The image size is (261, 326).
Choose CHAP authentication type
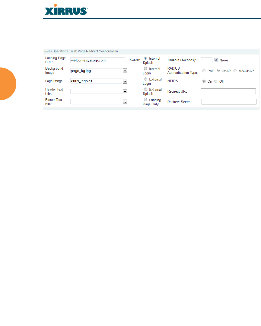[218, 71]
